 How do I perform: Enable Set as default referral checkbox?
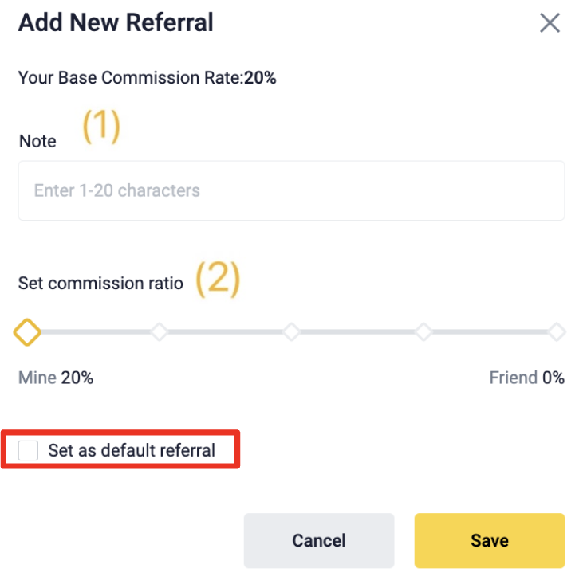pyautogui.click(x=29, y=450)
